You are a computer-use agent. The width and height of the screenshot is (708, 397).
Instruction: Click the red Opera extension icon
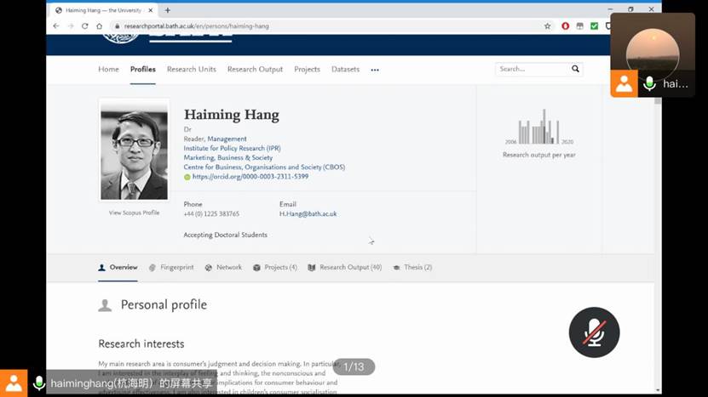coord(565,26)
